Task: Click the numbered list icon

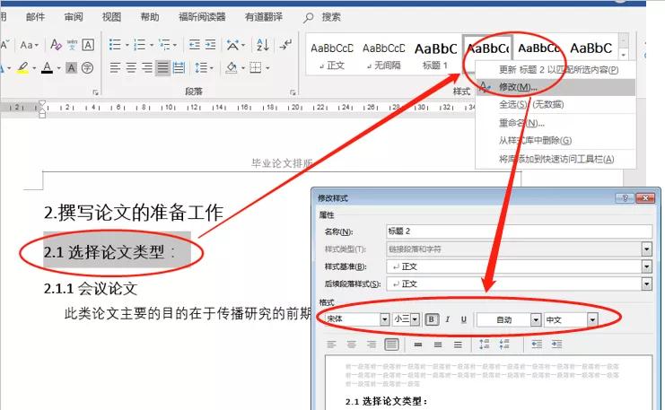Action: pyautogui.click(x=139, y=45)
